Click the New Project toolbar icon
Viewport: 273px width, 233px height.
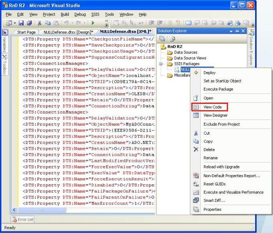click(9, 23)
